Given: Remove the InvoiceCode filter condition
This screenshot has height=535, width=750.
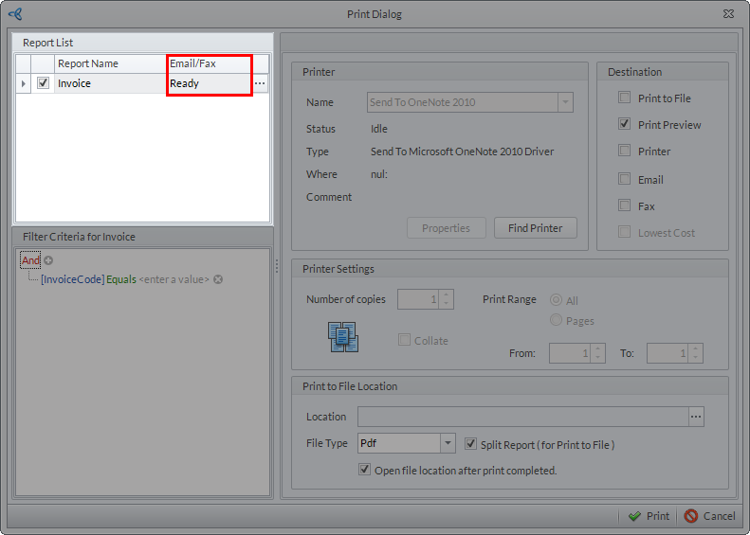Looking at the screenshot, I should click(x=218, y=279).
